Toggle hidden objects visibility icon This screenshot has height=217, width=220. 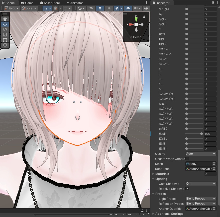[128, 8]
